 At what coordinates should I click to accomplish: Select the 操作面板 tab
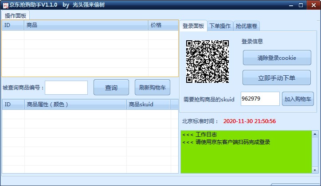(16, 15)
